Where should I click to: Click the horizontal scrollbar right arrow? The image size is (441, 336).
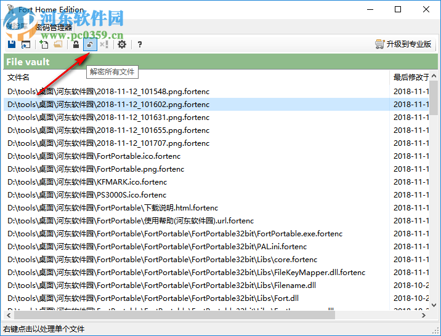point(424,316)
